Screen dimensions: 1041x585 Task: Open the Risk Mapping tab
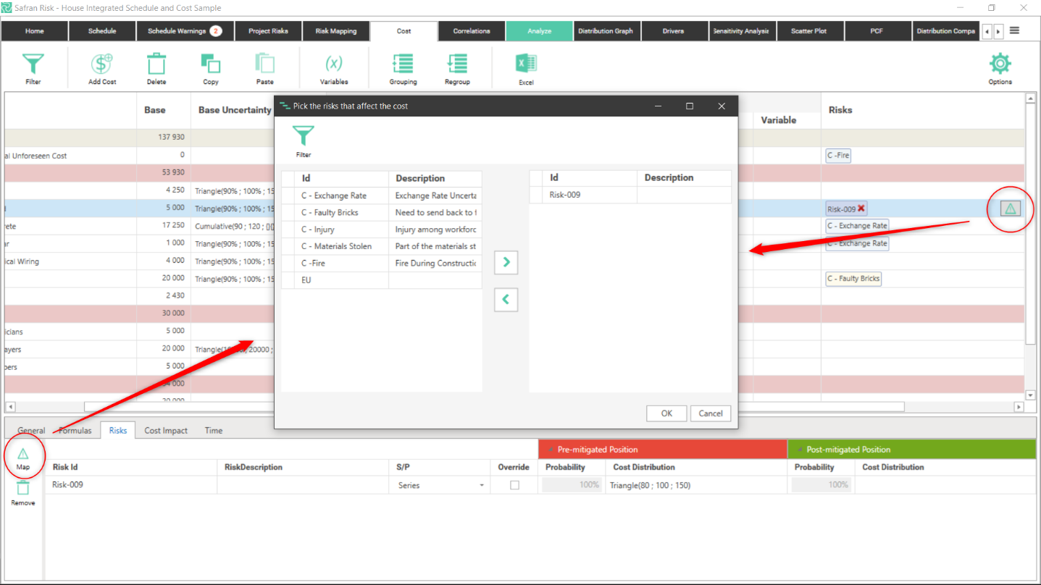[336, 31]
